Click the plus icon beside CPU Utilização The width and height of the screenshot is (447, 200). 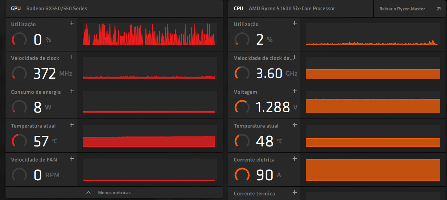pos(295,23)
